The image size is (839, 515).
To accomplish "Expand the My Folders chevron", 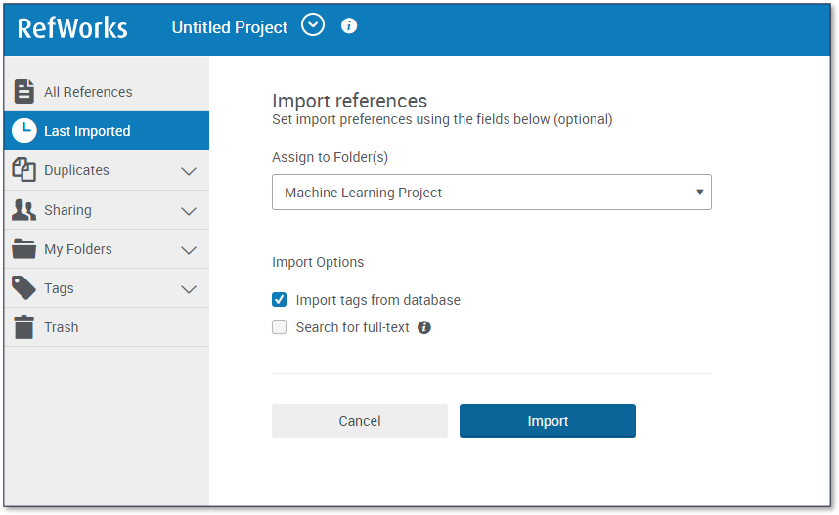I will point(189,250).
